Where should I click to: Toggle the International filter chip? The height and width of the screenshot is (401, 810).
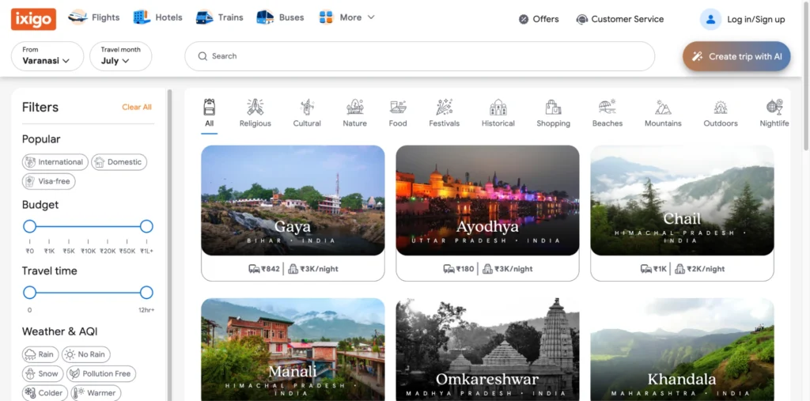click(55, 161)
